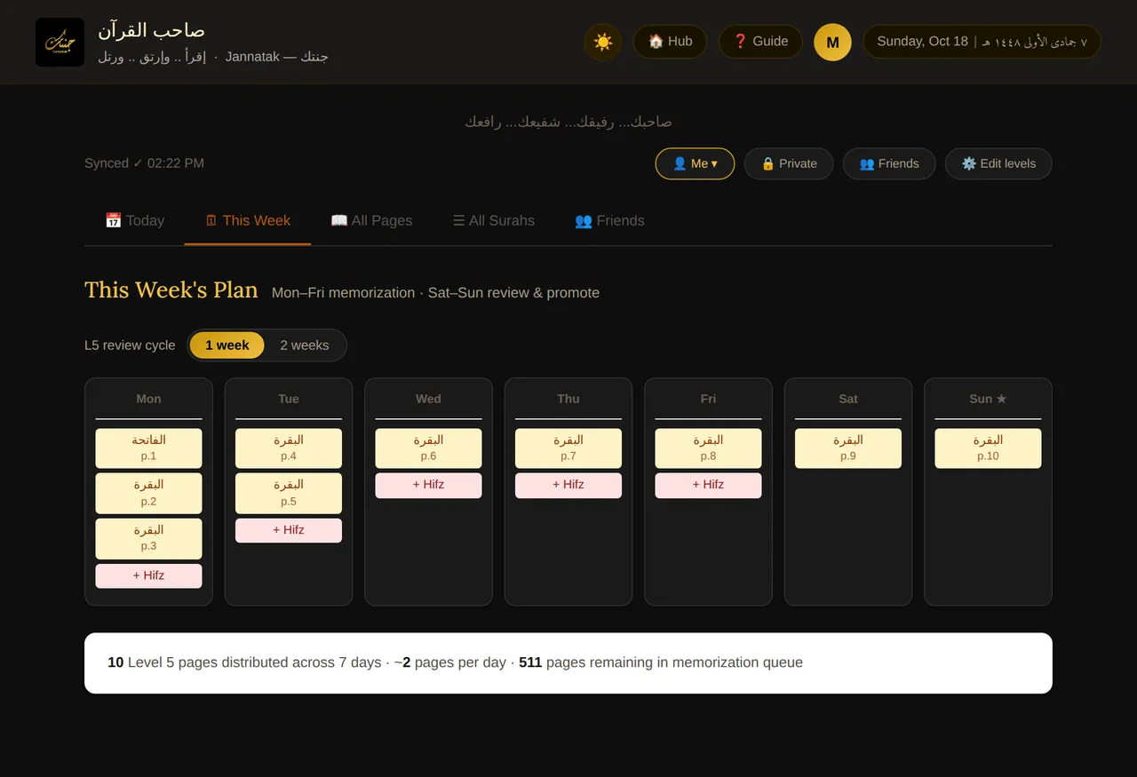The width and height of the screenshot is (1137, 777).
Task: Click the Jannatak logo in the header
Action: [60, 42]
